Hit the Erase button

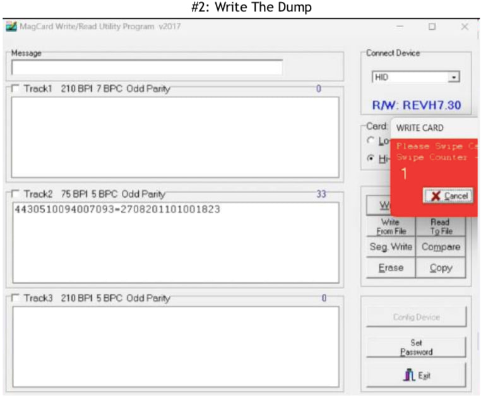click(x=391, y=268)
